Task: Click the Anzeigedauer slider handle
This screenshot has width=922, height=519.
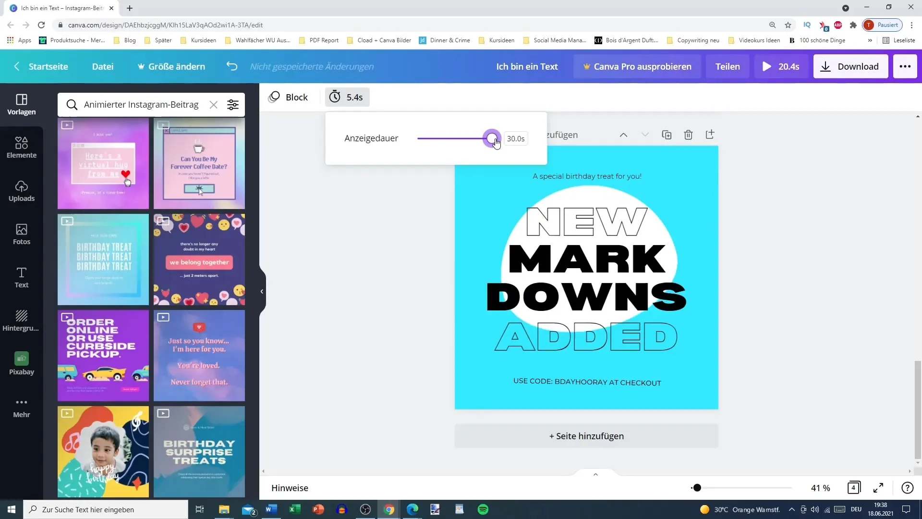Action: [491, 138]
